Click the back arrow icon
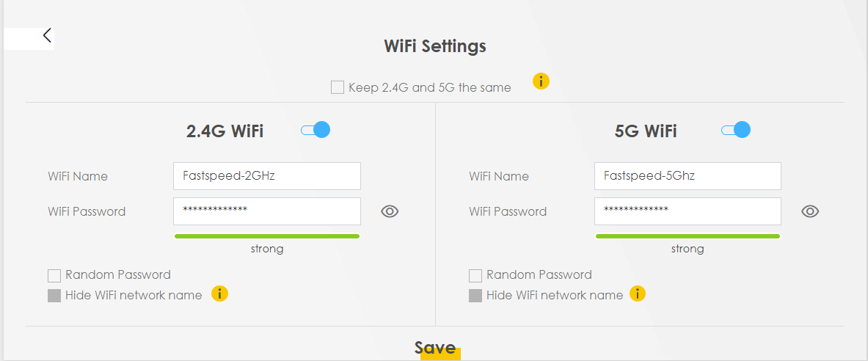Viewport: 868px width, 361px height. pyautogui.click(x=47, y=35)
